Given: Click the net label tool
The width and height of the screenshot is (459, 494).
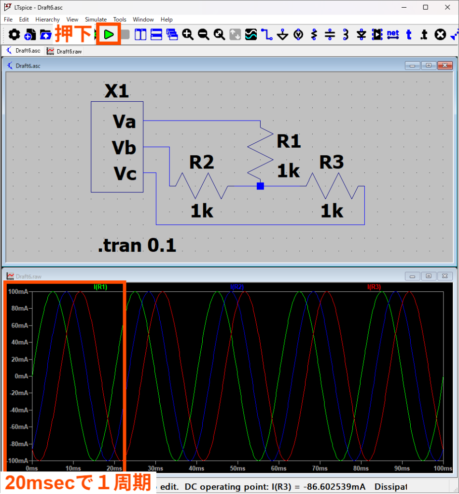Looking at the screenshot, I should coord(393,35).
